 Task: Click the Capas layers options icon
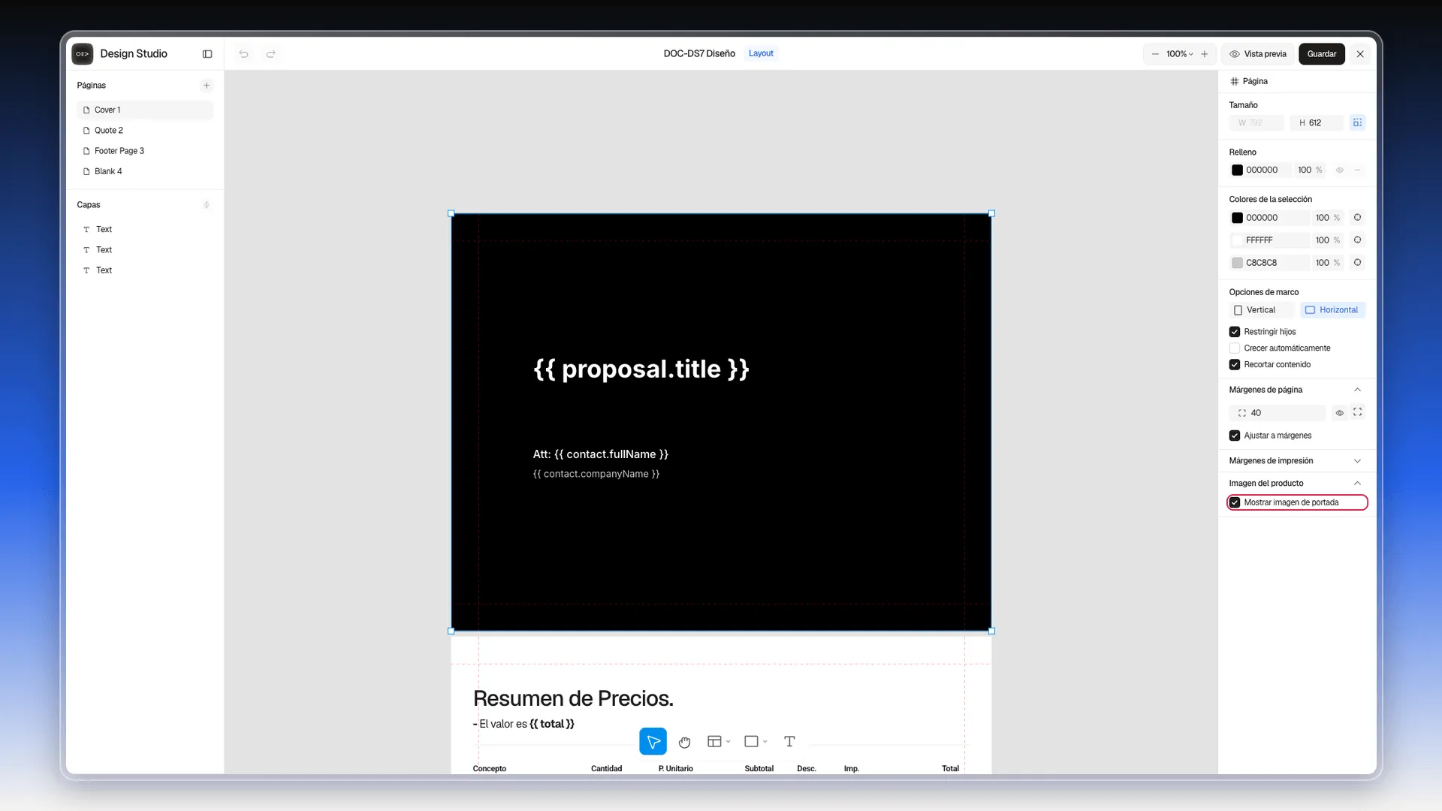pyautogui.click(x=207, y=205)
